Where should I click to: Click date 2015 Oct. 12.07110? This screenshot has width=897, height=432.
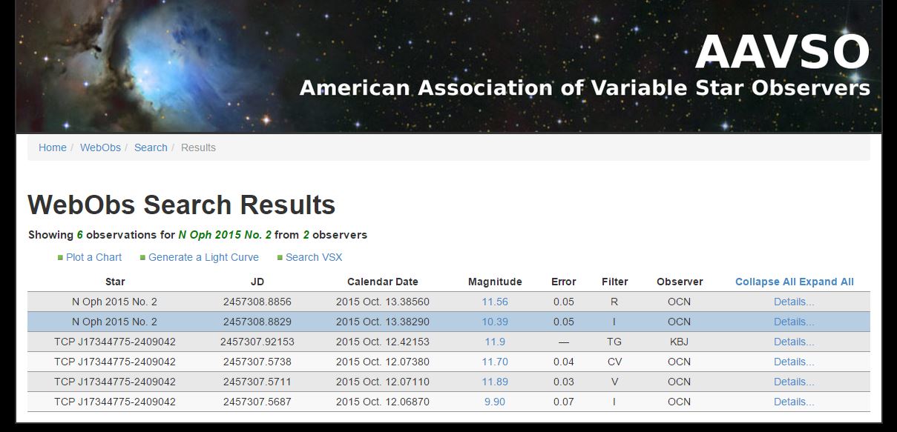point(383,382)
